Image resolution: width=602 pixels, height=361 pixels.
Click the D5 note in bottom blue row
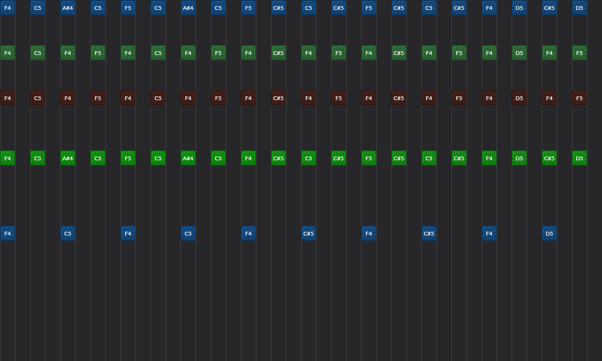pos(549,234)
